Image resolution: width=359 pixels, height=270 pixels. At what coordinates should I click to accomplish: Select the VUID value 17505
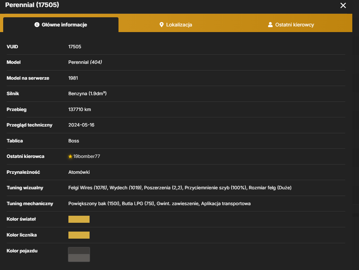[75, 47]
